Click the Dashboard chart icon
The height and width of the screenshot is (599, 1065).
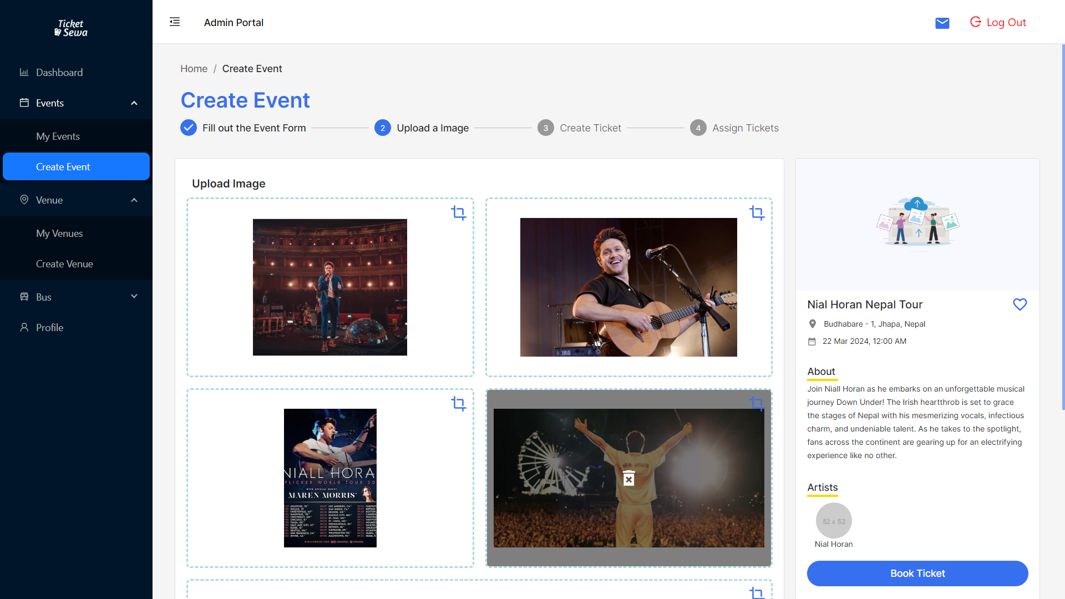coord(24,72)
